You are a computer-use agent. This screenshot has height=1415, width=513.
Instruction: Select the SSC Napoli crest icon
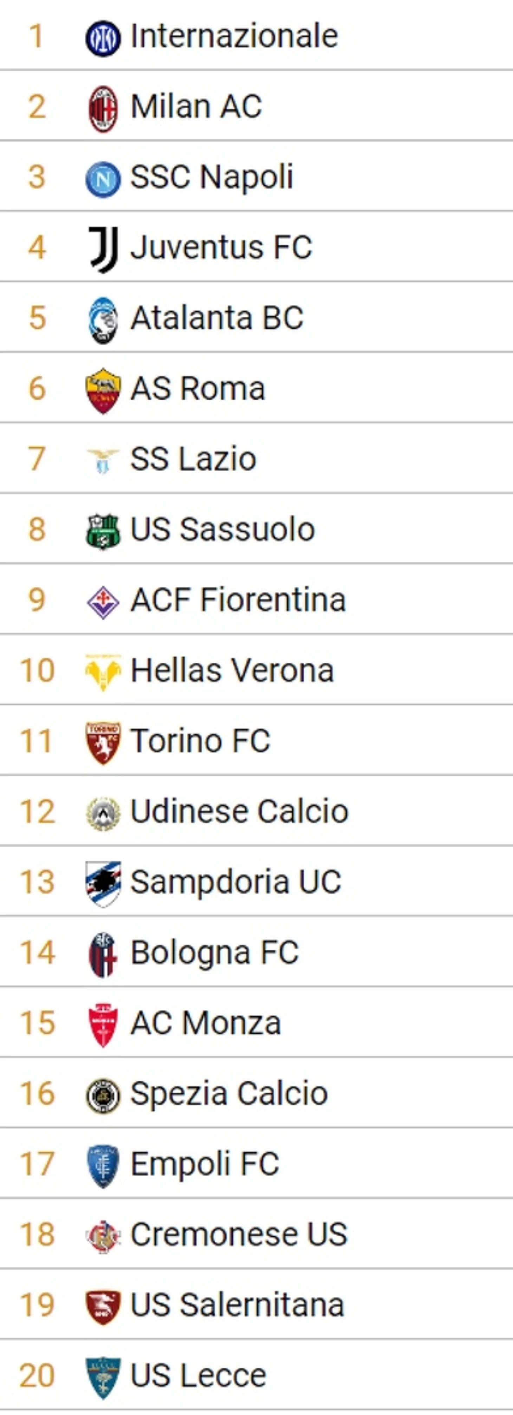click(103, 179)
